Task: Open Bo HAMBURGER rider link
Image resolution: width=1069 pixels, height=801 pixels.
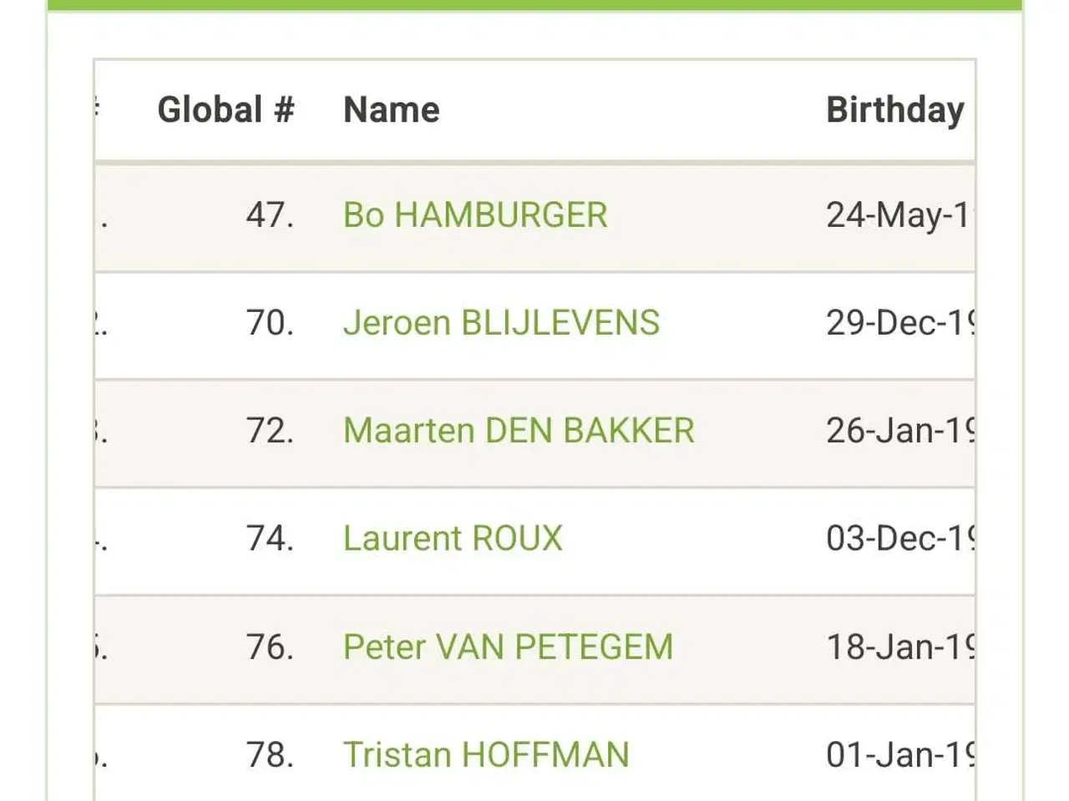Action: (x=474, y=215)
